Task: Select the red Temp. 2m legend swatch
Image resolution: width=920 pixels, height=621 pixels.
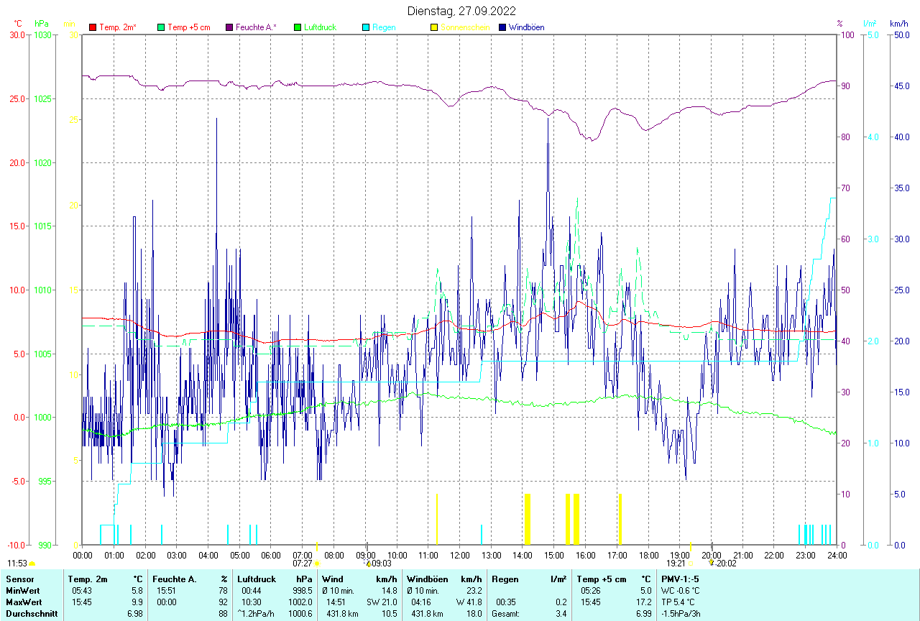Action: 93,27
